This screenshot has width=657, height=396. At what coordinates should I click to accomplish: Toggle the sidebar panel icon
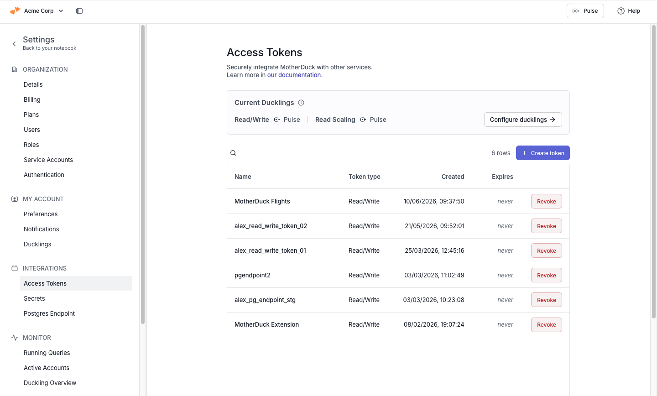tap(79, 11)
